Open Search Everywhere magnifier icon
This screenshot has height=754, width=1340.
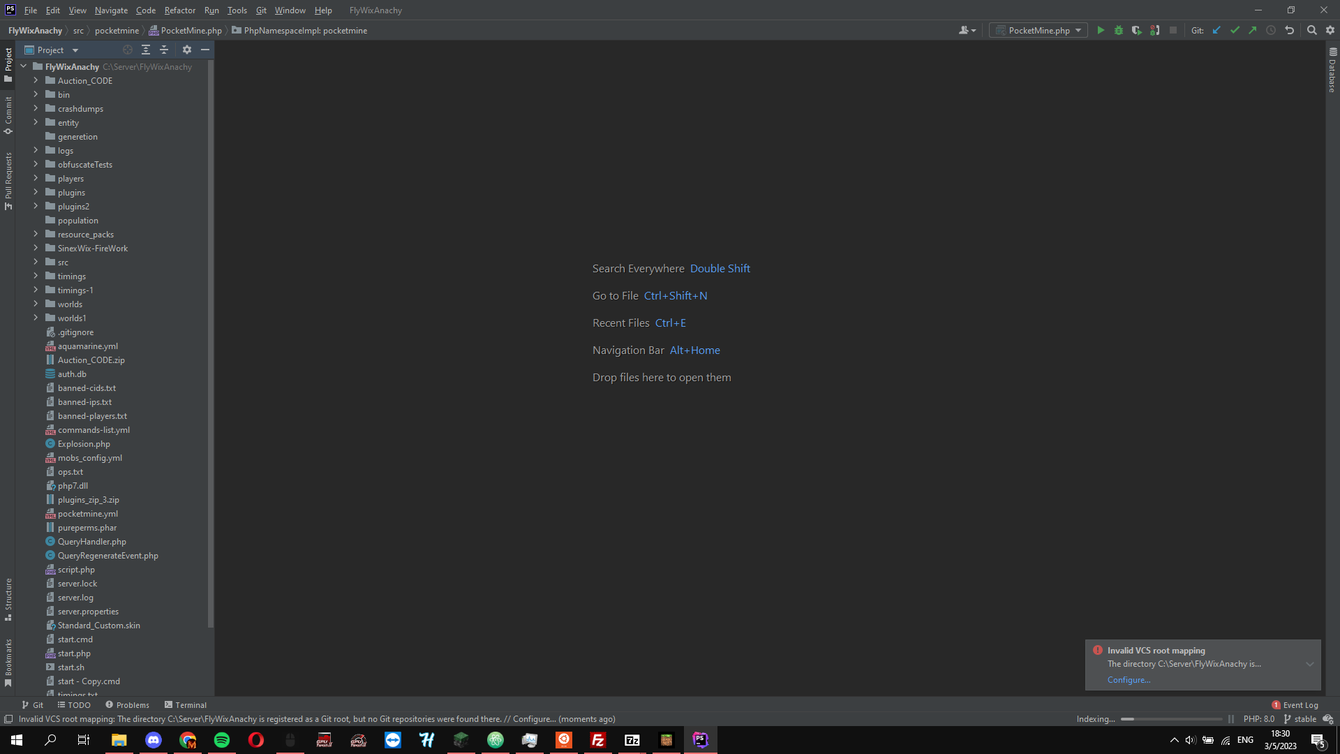click(x=1311, y=30)
